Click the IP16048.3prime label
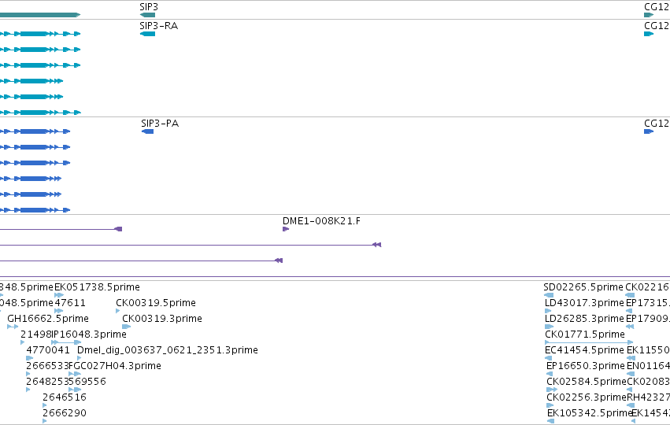This screenshot has height=425, width=670. [x=89, y=334]
